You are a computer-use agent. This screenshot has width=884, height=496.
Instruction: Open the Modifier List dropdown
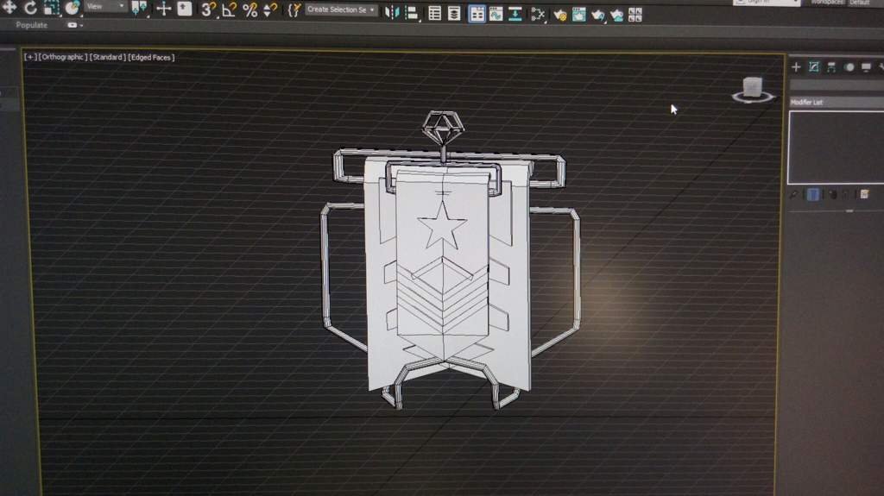(837, 102)
